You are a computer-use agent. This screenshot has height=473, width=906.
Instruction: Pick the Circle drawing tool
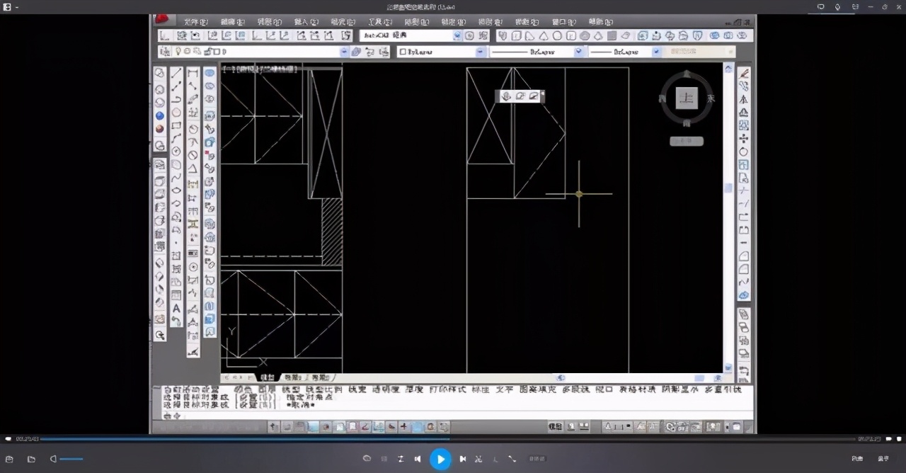tap(176, 112)
